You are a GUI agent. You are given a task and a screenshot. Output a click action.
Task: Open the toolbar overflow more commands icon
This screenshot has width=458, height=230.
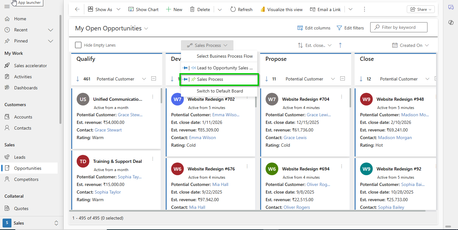[x=364, y=10]
